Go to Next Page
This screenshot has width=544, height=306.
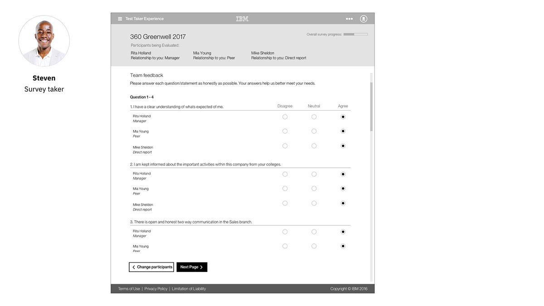[x=192, y=267]
